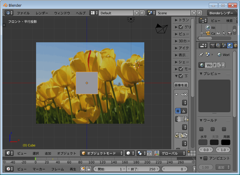Select the Scene properties tab icon
The width and height of the screenshot is (240, 175).
[x=224, y=45]
